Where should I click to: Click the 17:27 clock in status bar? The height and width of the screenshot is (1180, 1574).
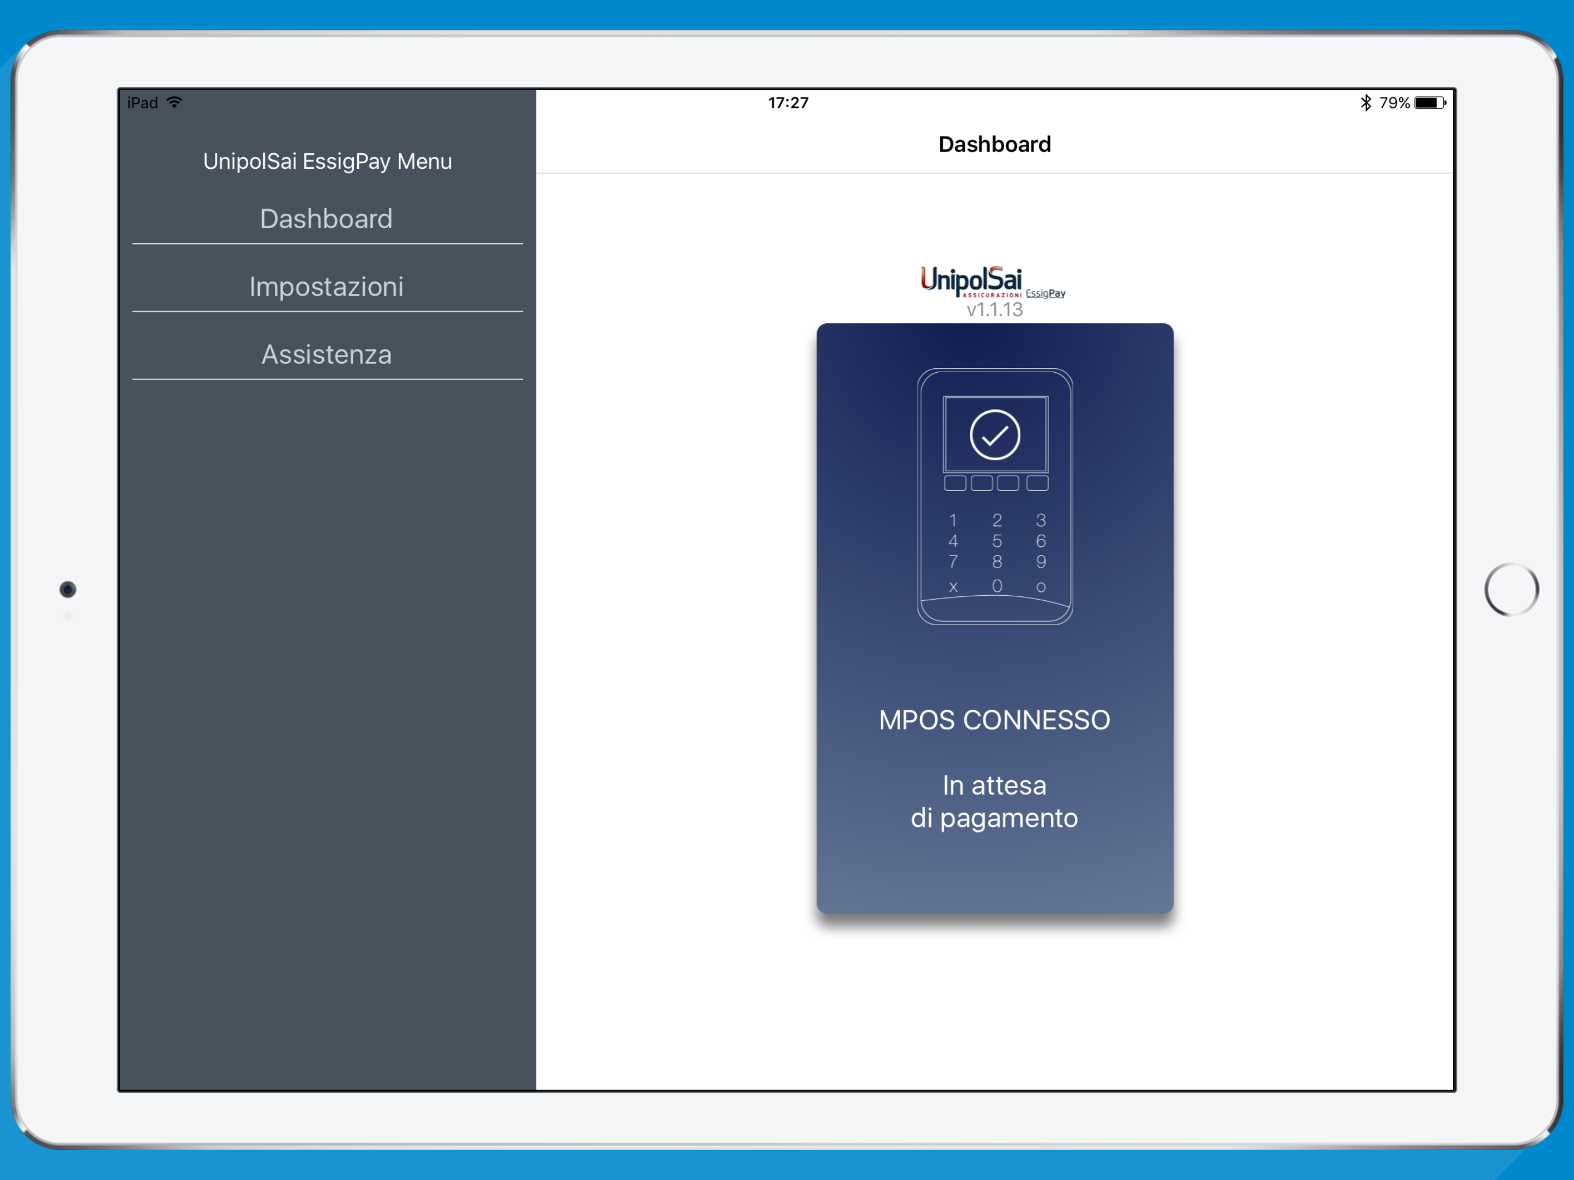(x=788, y=103)
